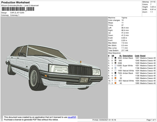Viewport: 157px width, 122px height.
Task: Click the 'N#' column header
Action: pyautogui.click(x=113, y=56)
